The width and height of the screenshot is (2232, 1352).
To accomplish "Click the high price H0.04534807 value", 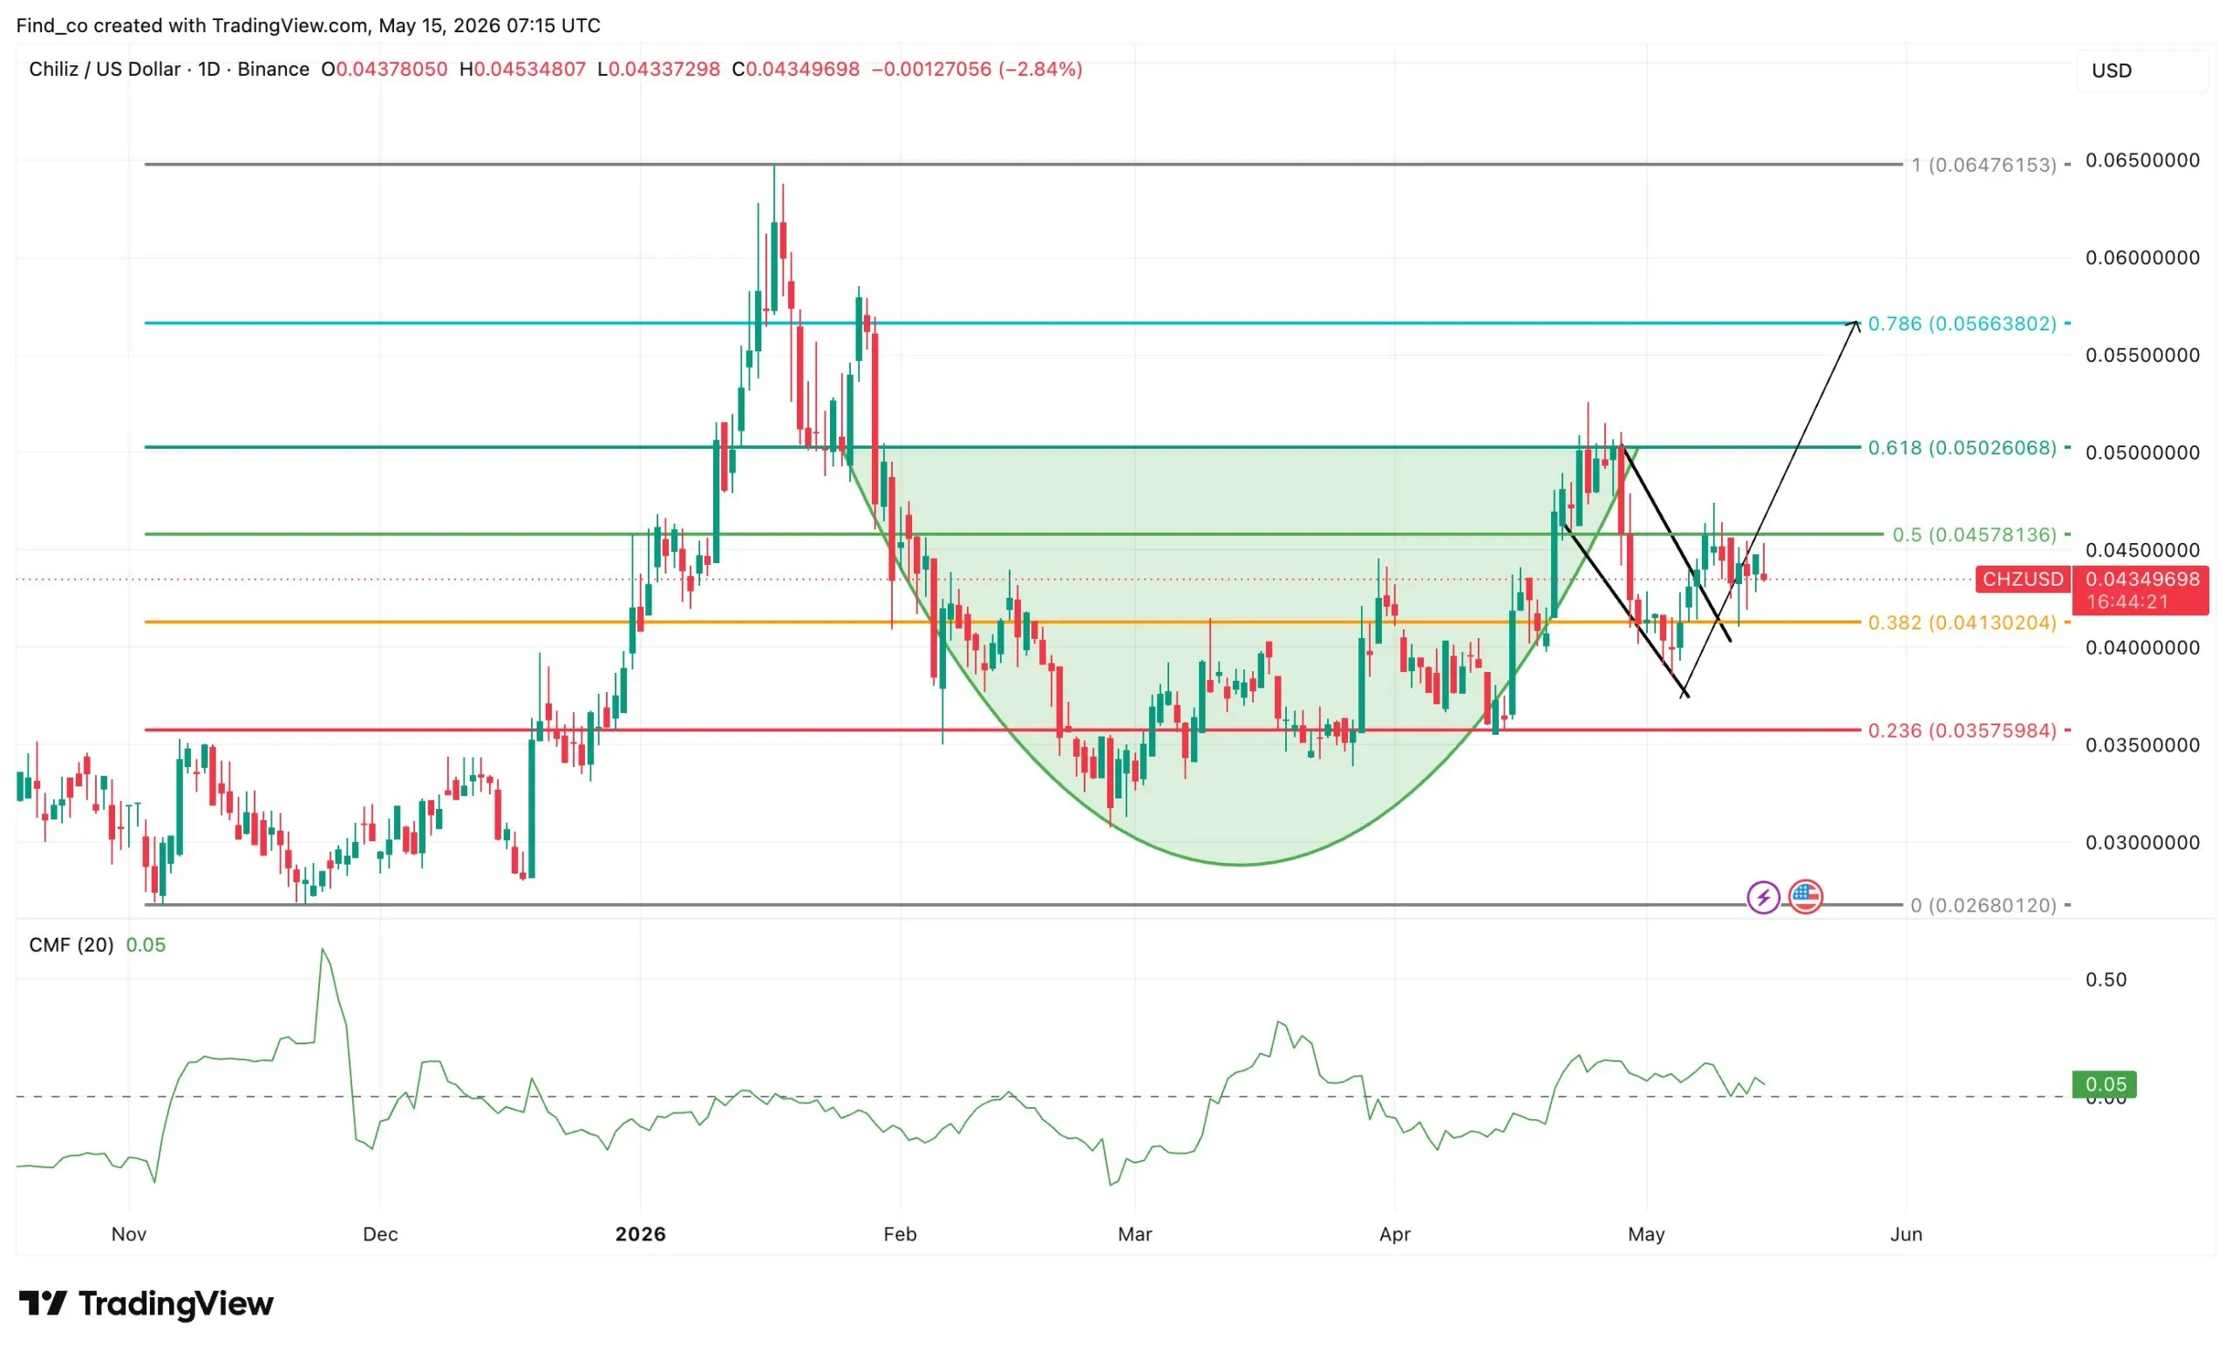I will click(522, 70).
